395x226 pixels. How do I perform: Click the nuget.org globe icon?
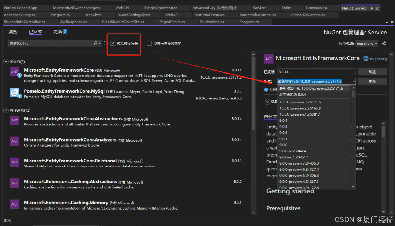[x=365, y=59]
